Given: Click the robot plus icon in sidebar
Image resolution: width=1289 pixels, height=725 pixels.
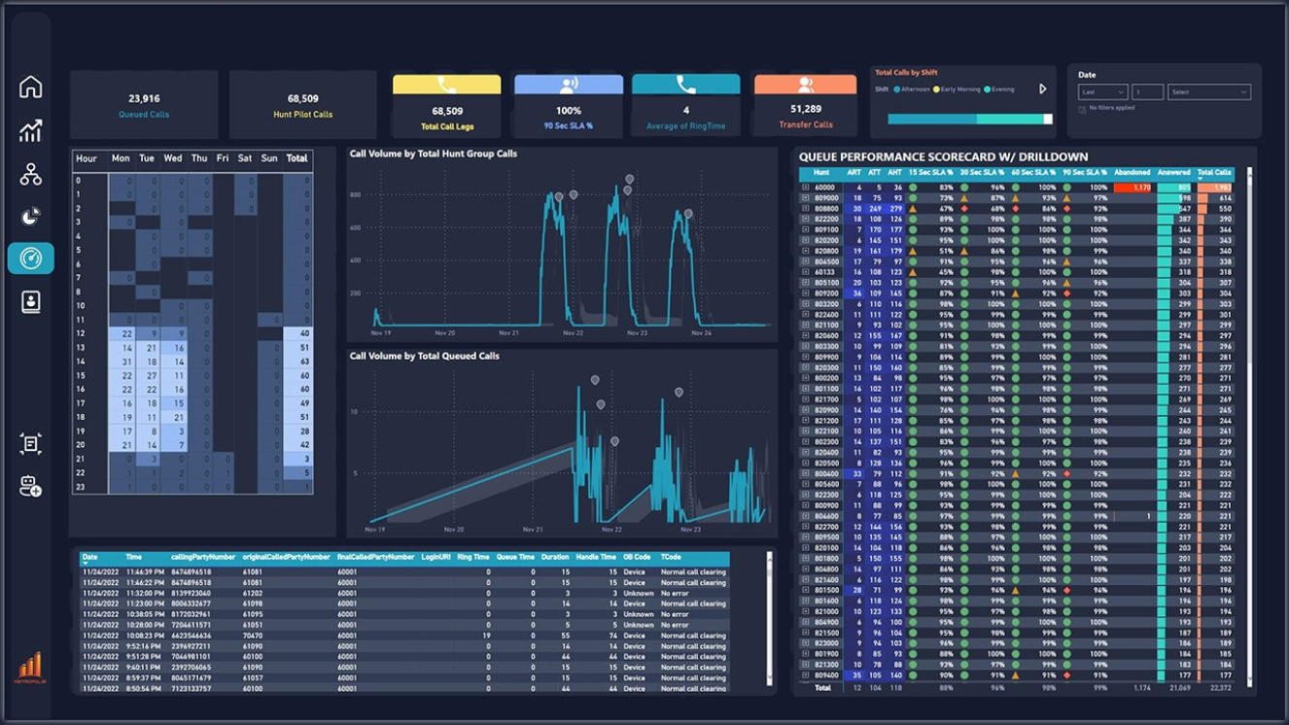Looking at the screenshot, I should pyautogui.click(x=30, y=487).
